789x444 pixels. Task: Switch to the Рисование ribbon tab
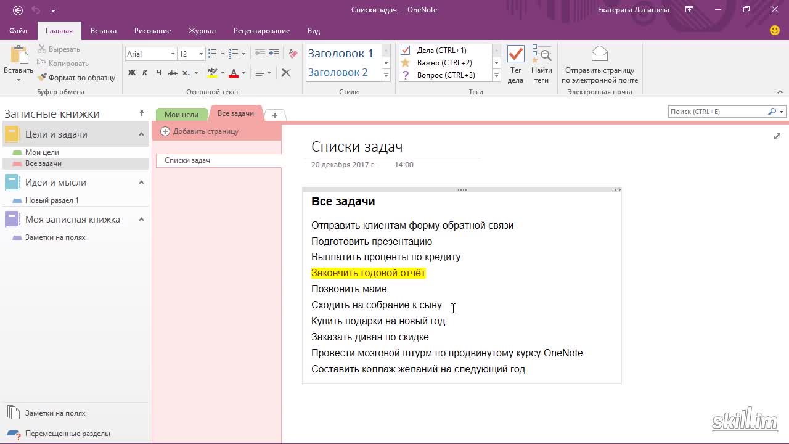(152, 31)
